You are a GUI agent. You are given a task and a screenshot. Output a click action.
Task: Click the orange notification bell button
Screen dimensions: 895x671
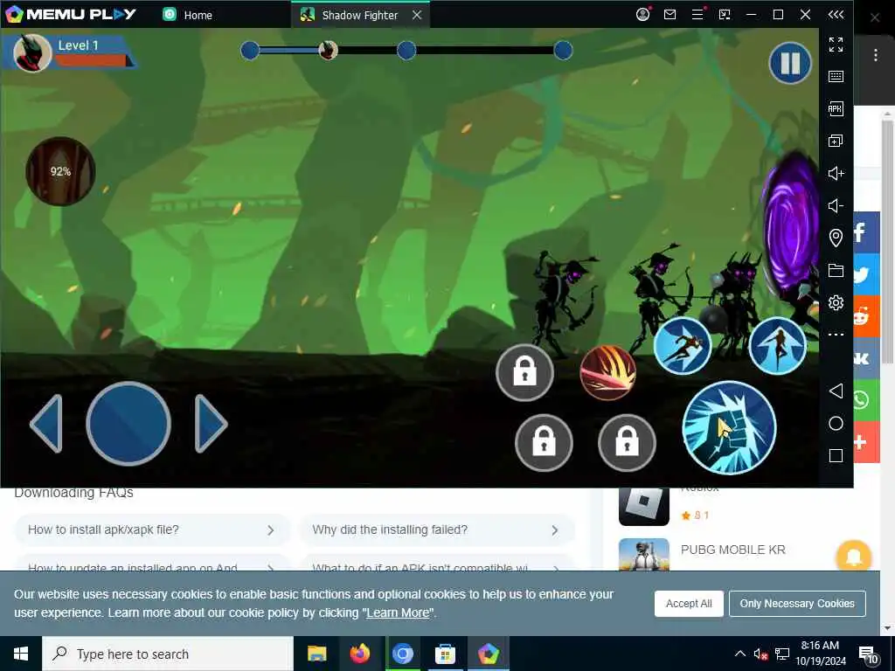pos(854,557)
